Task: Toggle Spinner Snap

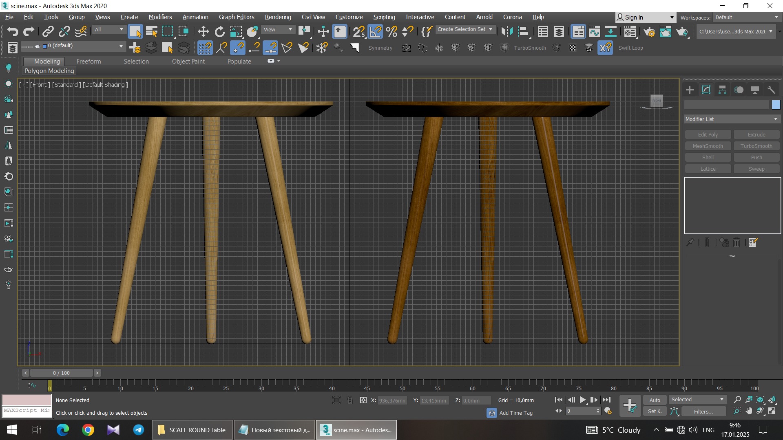Action: point(407,31)
